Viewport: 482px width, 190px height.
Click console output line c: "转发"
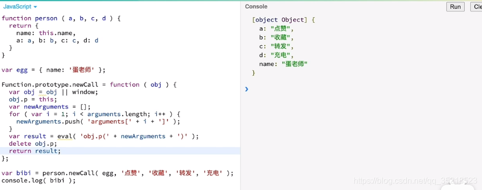coord(277,46)
